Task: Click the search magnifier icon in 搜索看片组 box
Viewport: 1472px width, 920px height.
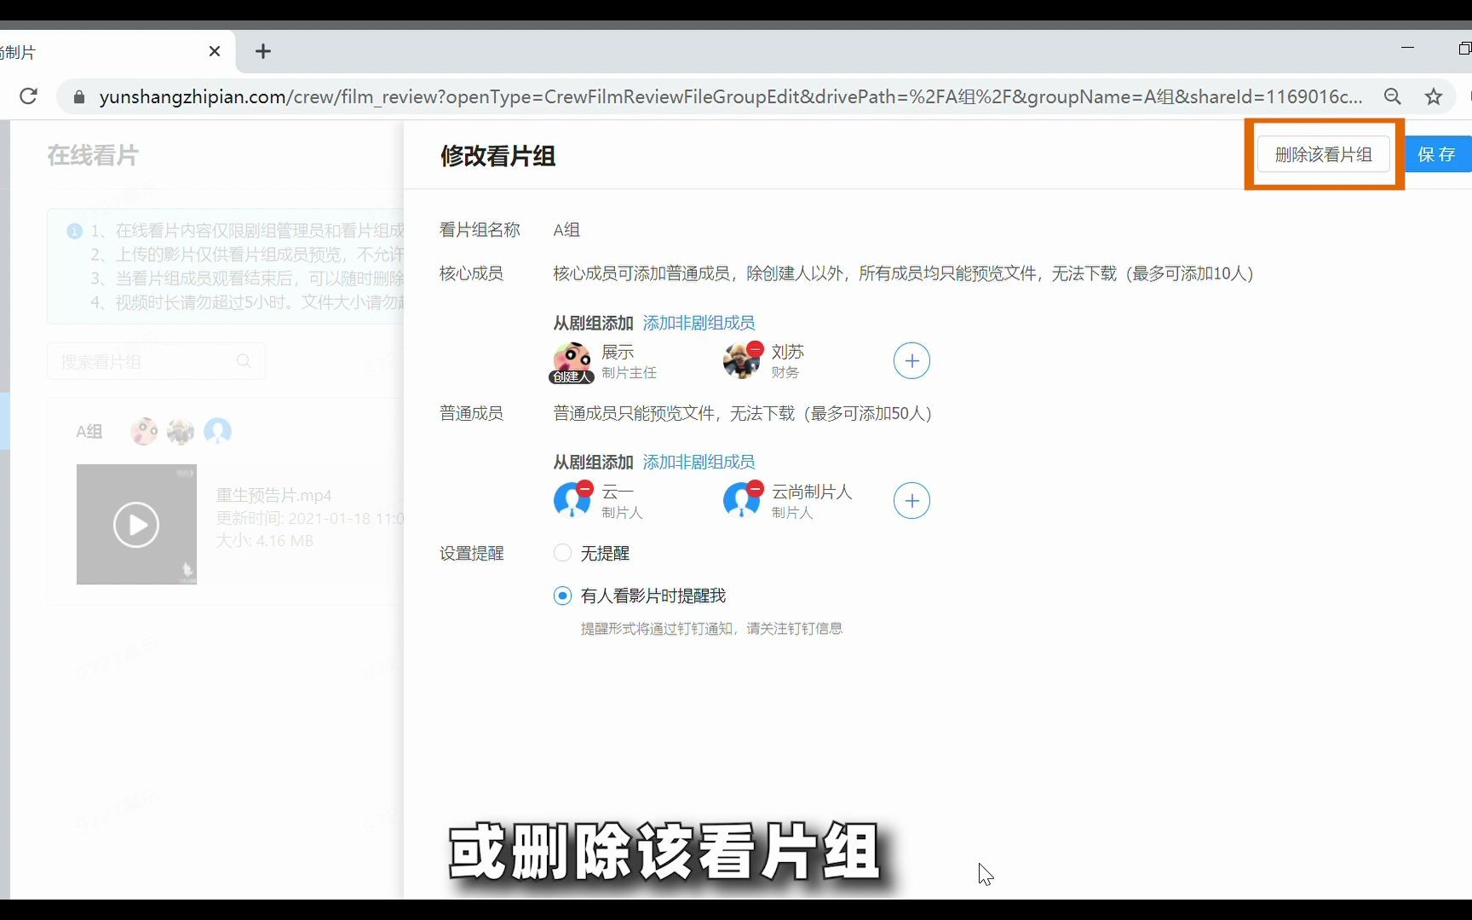Action: [244, 361]
